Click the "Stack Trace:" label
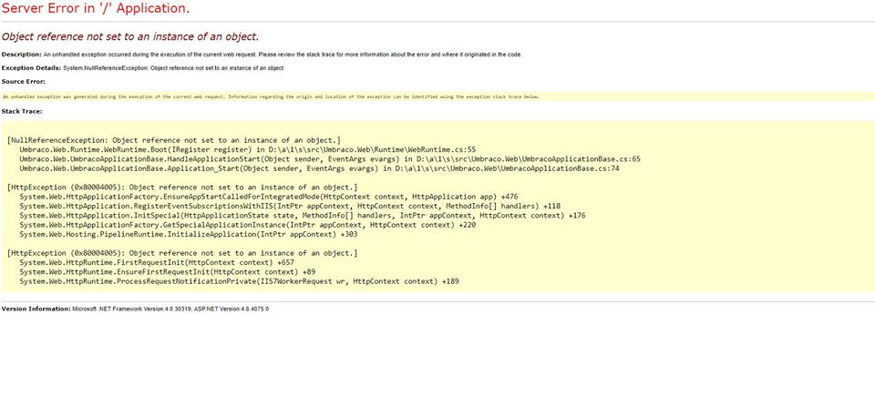Image resolution: width=875 pixels, height=396 pixels. [23, 111]
